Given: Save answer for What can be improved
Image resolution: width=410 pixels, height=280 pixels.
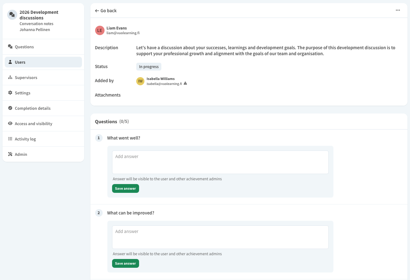Looking at the screenshot, I should (x=125, y=263).
